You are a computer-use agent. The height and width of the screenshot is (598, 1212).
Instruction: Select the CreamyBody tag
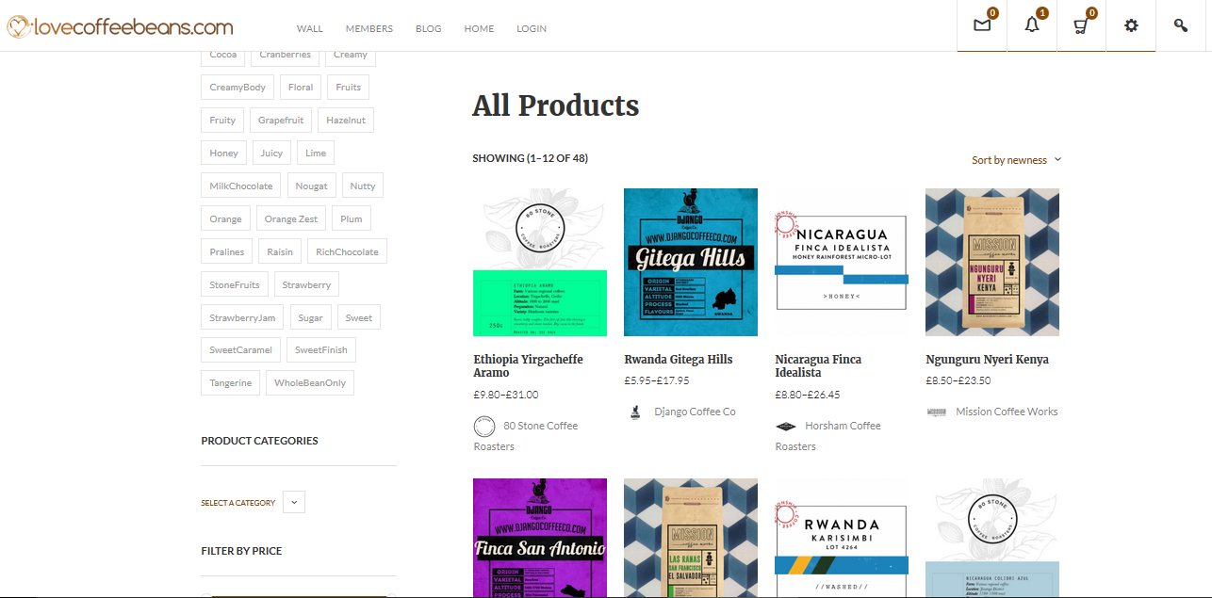[x=237, y=88]
